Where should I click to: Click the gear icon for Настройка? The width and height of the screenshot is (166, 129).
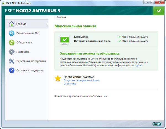tap(12, 52)
